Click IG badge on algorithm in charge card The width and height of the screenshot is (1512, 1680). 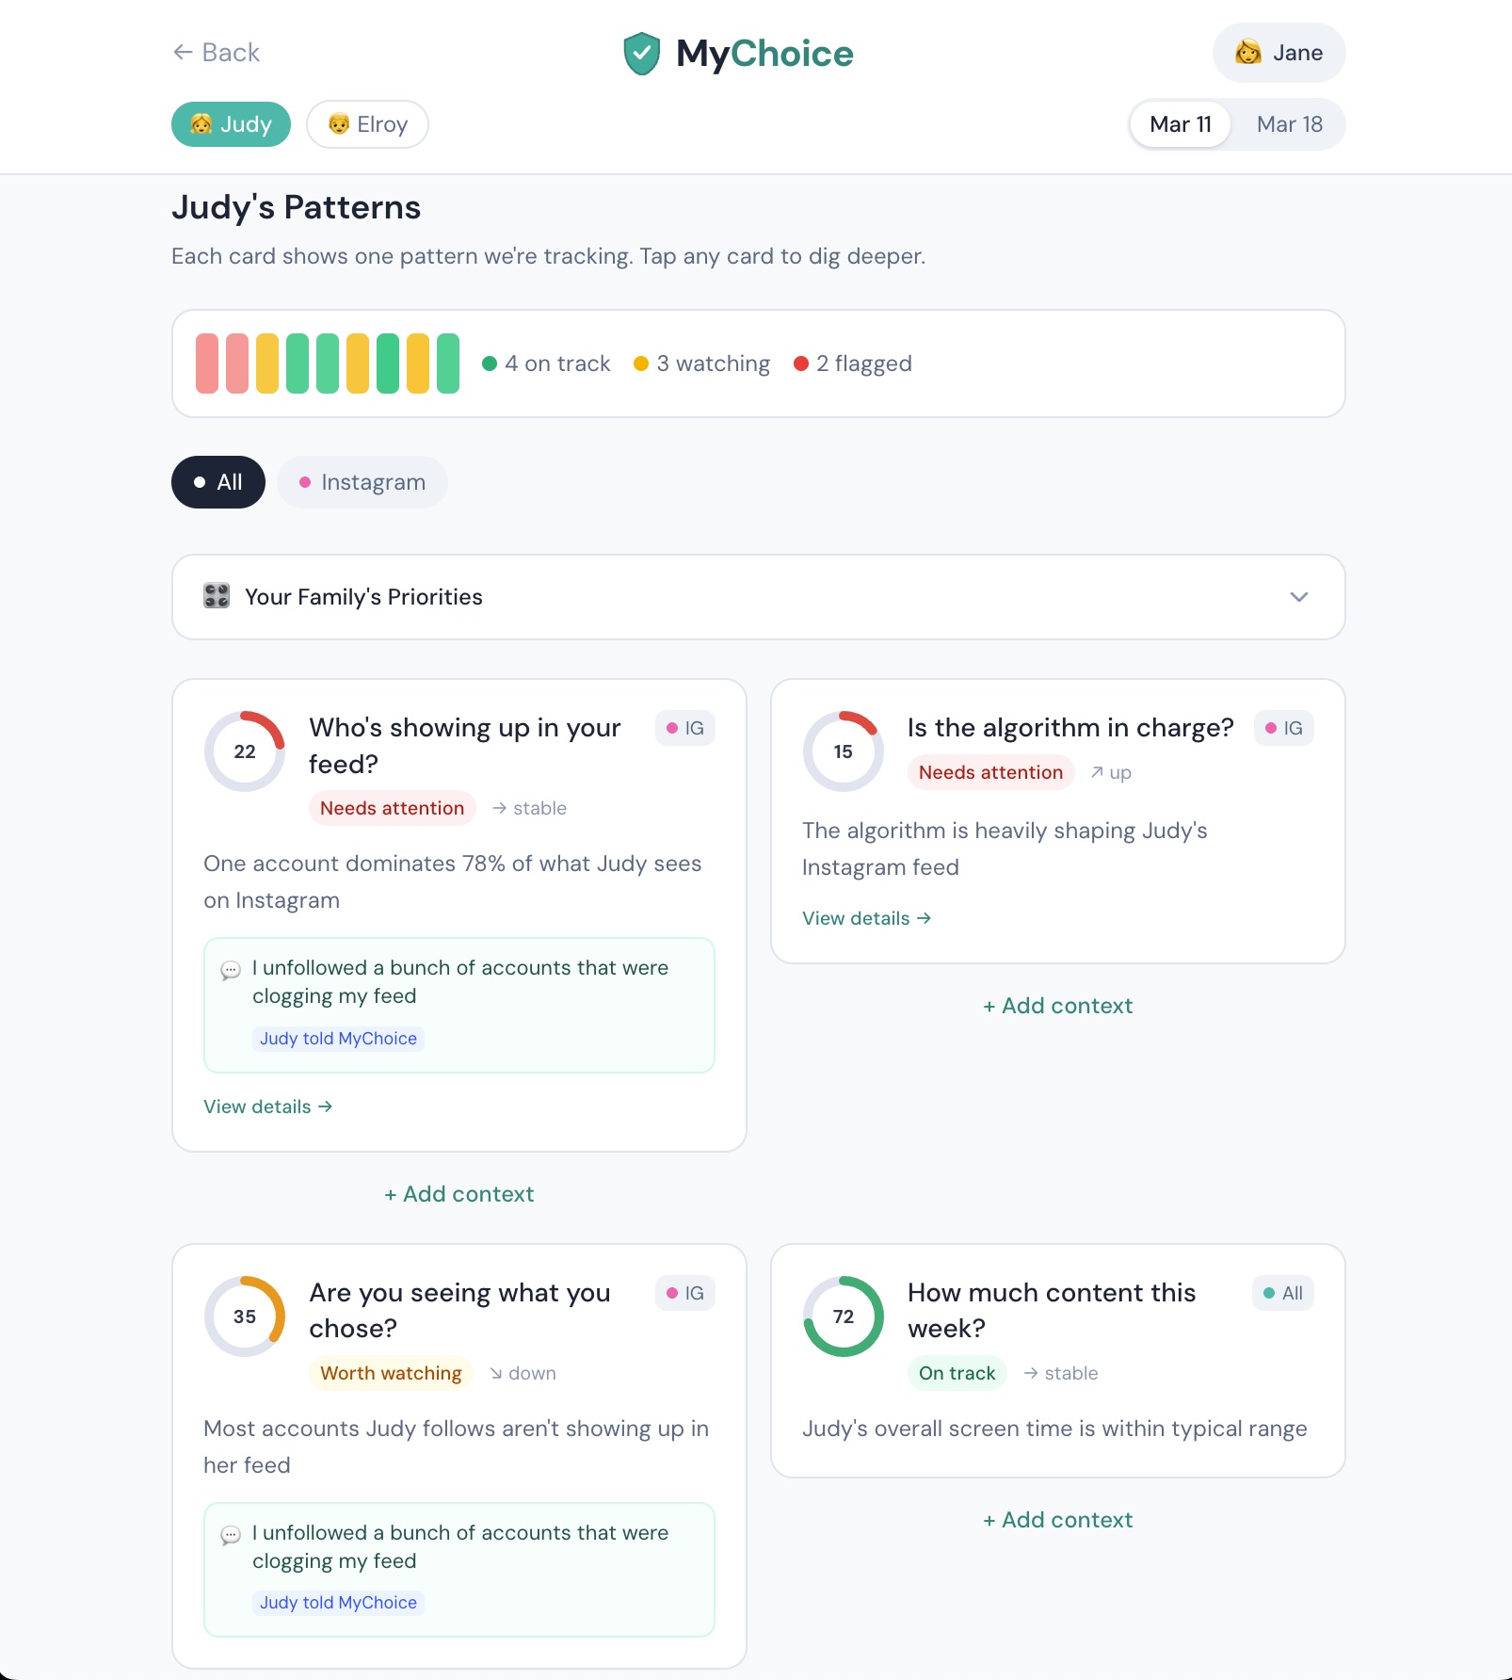coord(1284,728)
